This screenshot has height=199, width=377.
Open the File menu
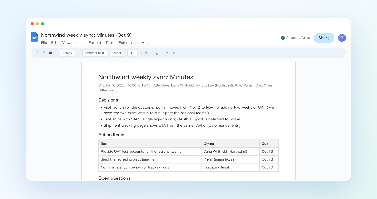pos(44,43)
